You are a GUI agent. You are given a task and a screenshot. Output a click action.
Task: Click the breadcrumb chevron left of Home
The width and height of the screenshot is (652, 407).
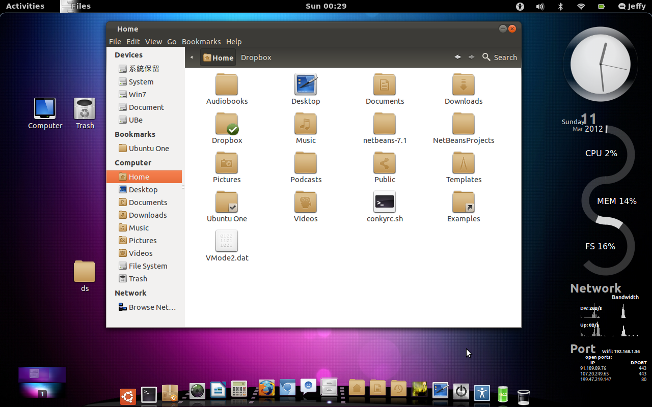click(191, 57)
